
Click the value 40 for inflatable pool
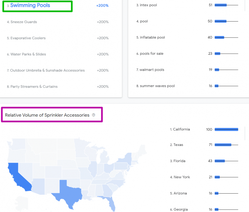(210, 37)
